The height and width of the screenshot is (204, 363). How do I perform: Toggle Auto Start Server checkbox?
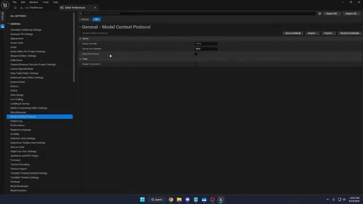(196, 54)
